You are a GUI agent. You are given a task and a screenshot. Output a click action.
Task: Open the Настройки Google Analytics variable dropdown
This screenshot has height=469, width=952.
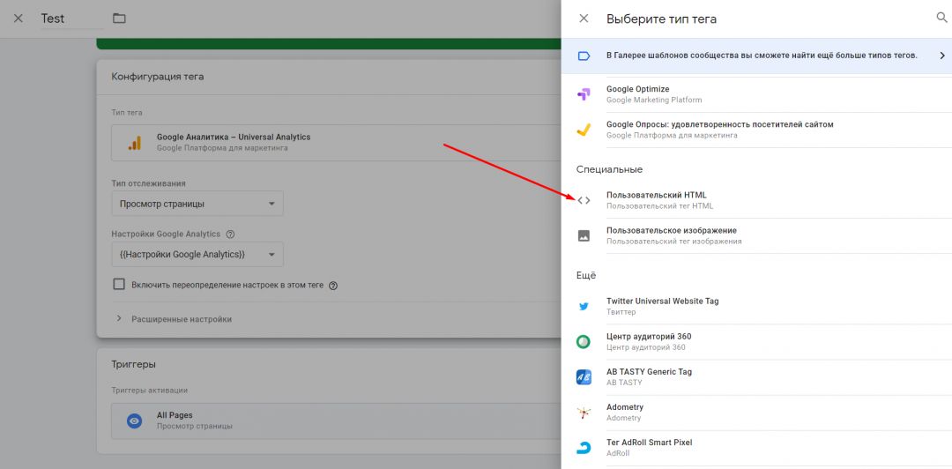197,254
